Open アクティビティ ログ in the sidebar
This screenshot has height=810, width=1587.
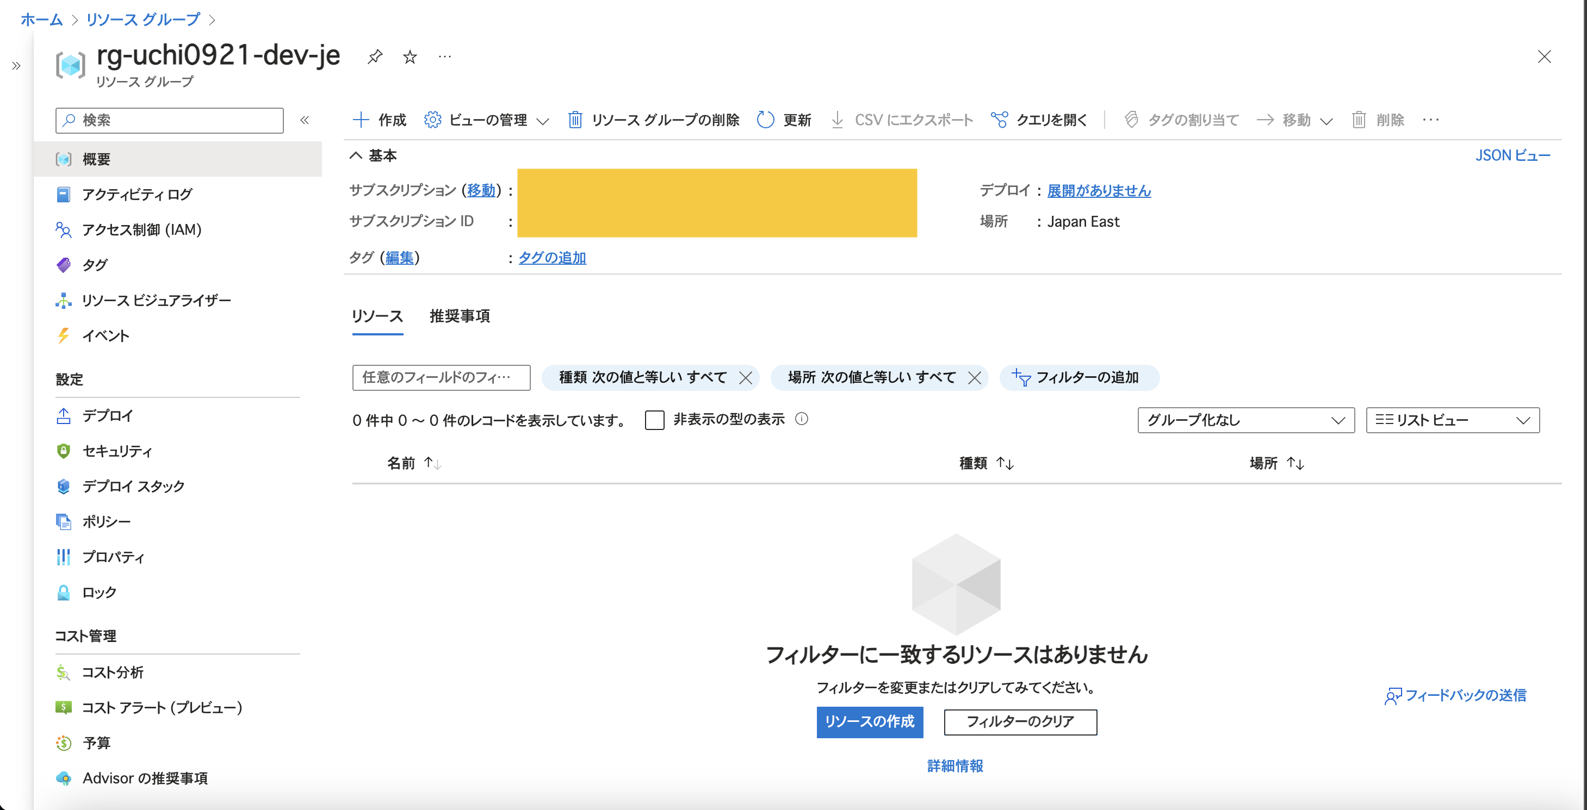click(x=137, y=194)
